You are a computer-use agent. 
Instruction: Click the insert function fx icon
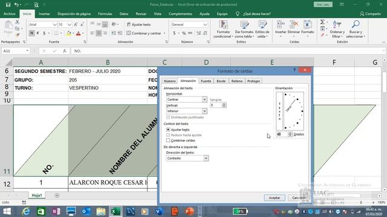click(x=65, y=51)
